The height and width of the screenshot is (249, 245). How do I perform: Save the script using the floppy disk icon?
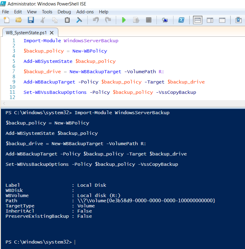click(31, 20)
